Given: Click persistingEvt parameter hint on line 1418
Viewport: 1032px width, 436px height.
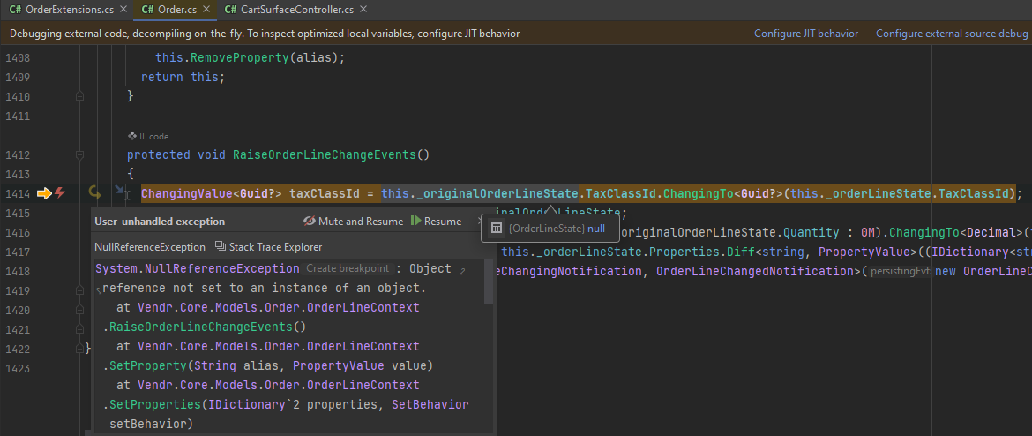Looking at the screenshot, I should [x=901, y=271].
